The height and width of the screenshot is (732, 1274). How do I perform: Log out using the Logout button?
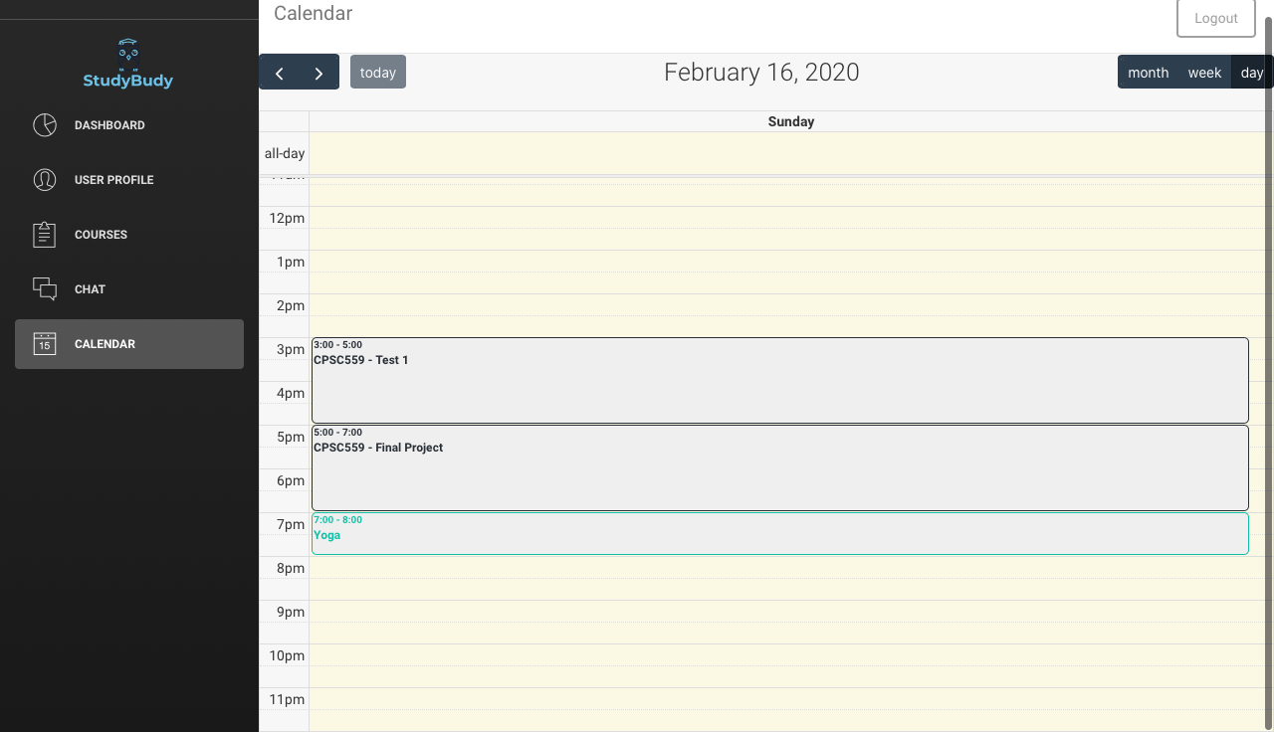pyautogui.click(x=1215, y=19)
